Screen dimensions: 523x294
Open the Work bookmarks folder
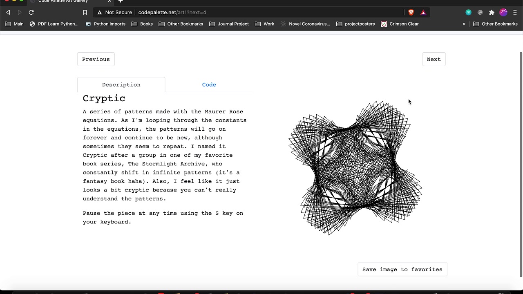coord(265,24)
